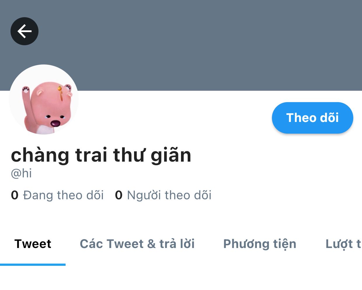The height and width of the screenshot is (290, 362).
Task: Open the partially visible Lượt thích tab
Action: (x=343, y=244)
